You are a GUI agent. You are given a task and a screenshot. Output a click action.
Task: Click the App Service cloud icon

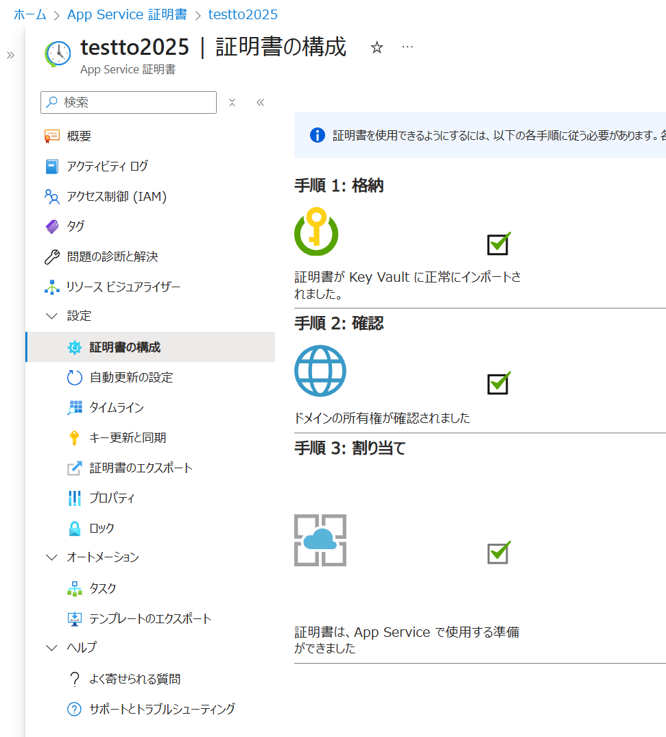point(320,540)
